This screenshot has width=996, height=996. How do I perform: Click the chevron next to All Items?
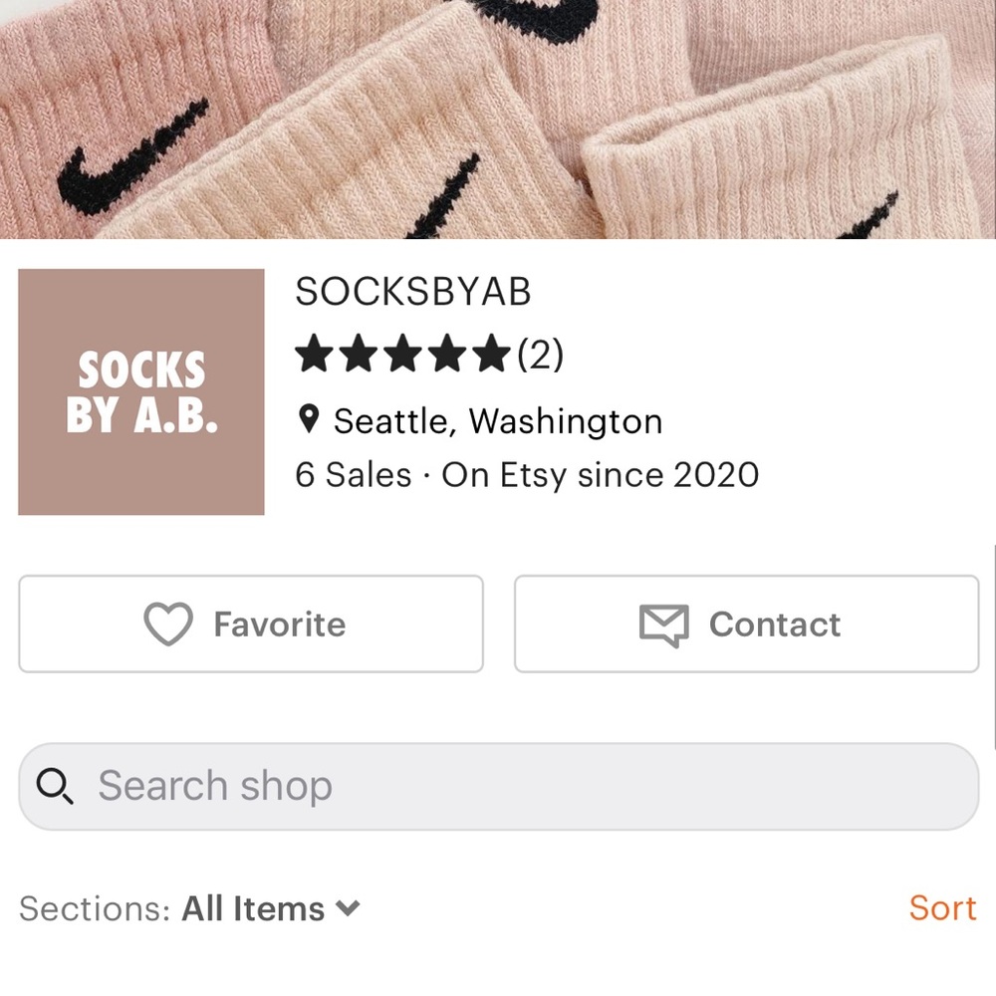[348, 909]
